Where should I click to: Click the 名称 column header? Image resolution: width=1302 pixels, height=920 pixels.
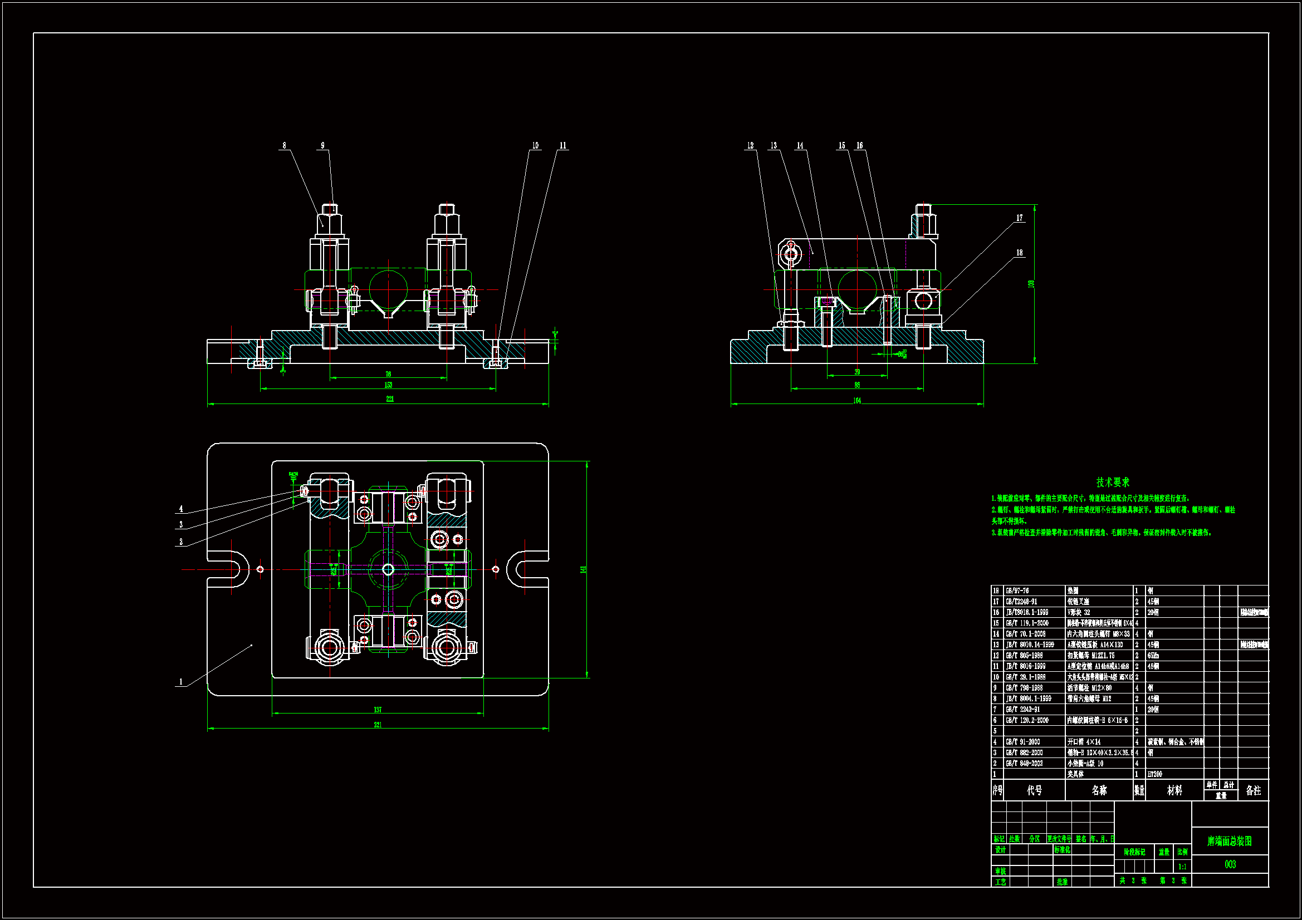click(x=1099, y=790)
